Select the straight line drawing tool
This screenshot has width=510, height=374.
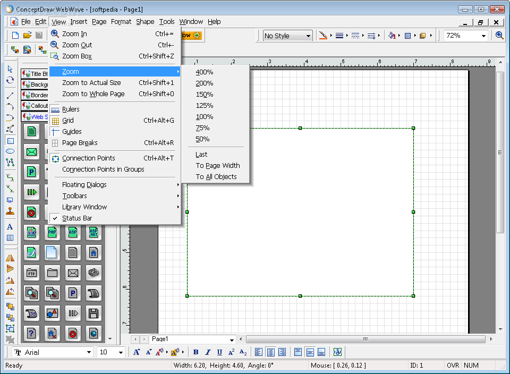tap(10, 95)
